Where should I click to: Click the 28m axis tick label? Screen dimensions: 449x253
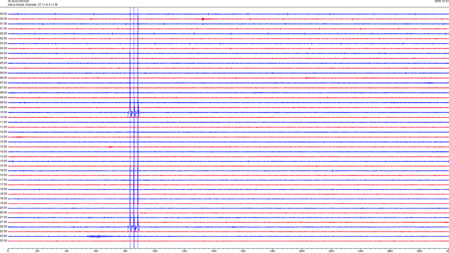pos(420,251)
